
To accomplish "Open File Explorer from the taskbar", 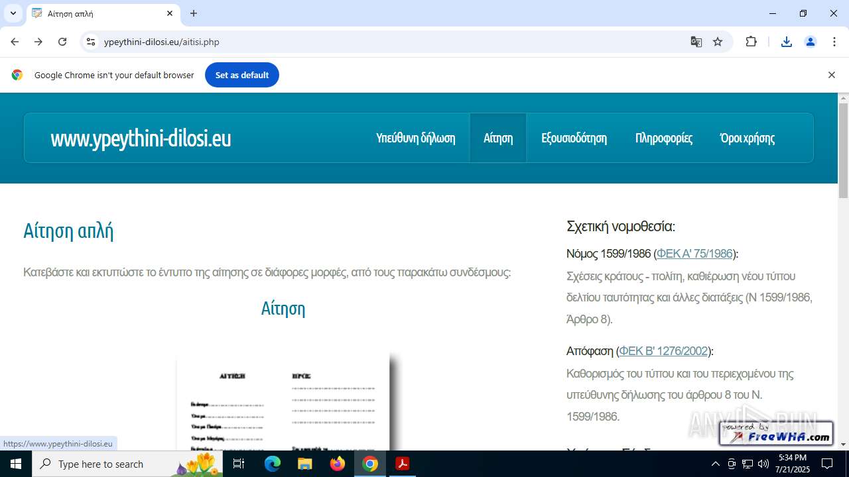I will coord(305,464).
